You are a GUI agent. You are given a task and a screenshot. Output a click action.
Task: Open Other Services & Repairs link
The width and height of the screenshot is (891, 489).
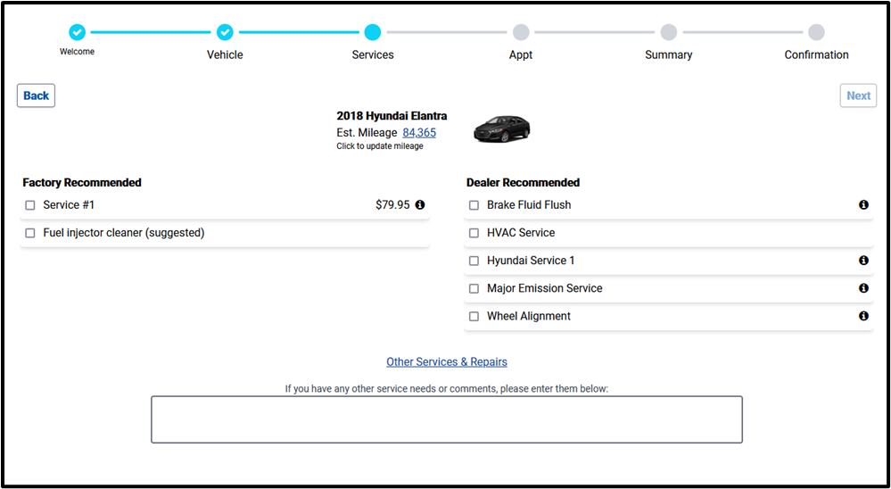pos(447,361)
